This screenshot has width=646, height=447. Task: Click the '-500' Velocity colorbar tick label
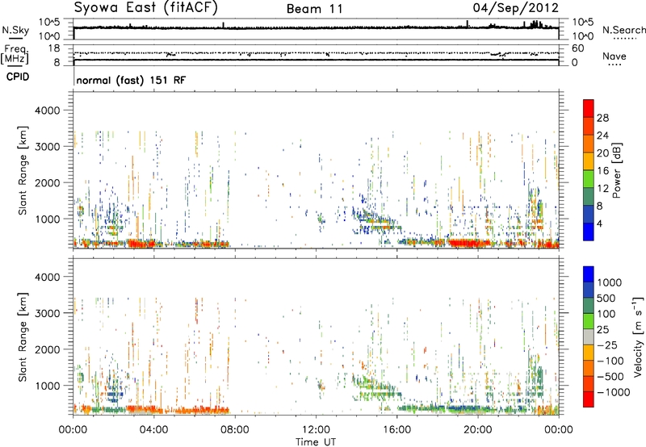[610, 376]
